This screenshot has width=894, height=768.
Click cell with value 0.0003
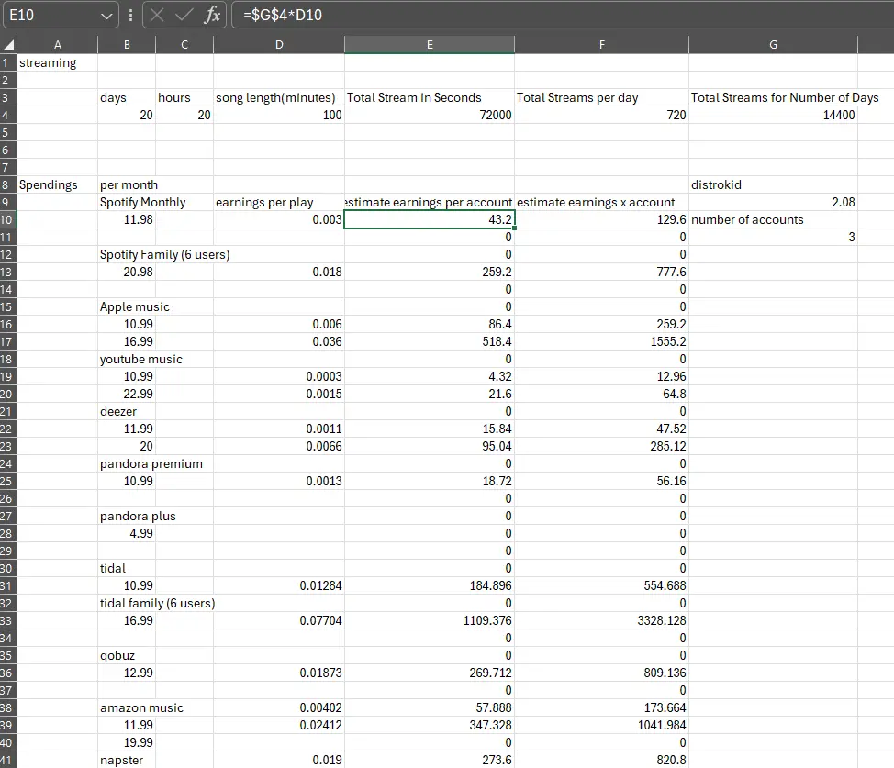[x=279, y=376]
